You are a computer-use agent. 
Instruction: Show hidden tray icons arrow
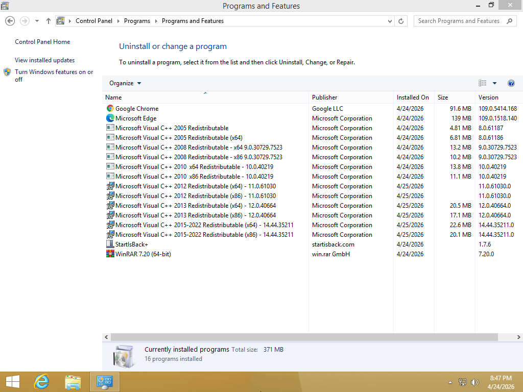[450, 382]
